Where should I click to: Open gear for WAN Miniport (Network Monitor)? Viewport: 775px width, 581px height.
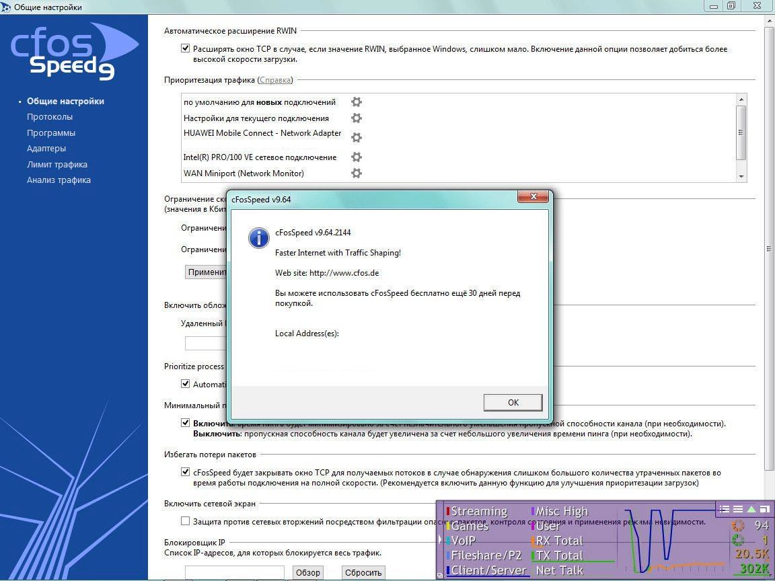pos(357,173)
